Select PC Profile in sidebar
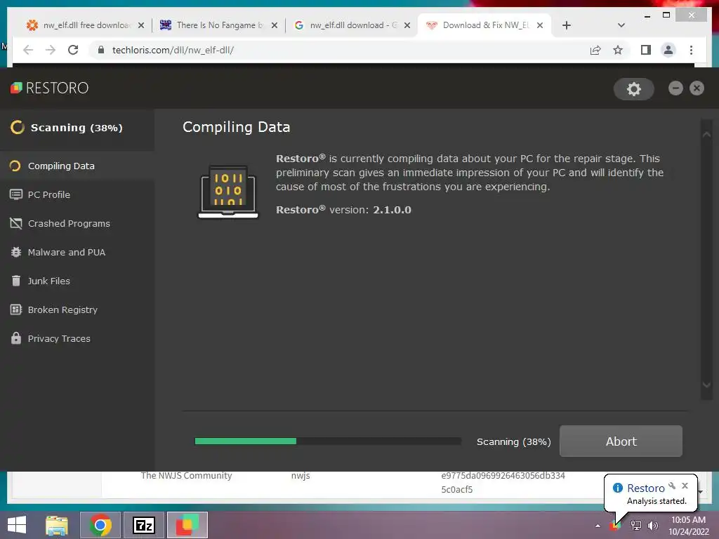Screen dimensions: 719x539 coord(77,194)
